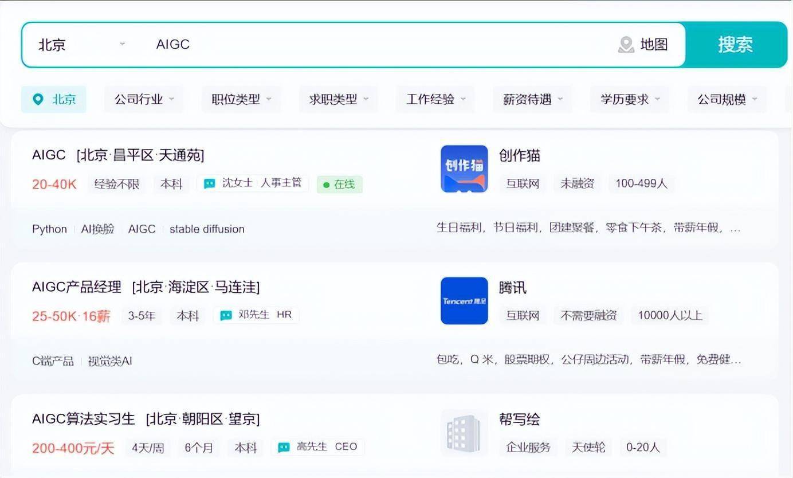Expand the 公司行业 filter dropdown

coord(144,100)
